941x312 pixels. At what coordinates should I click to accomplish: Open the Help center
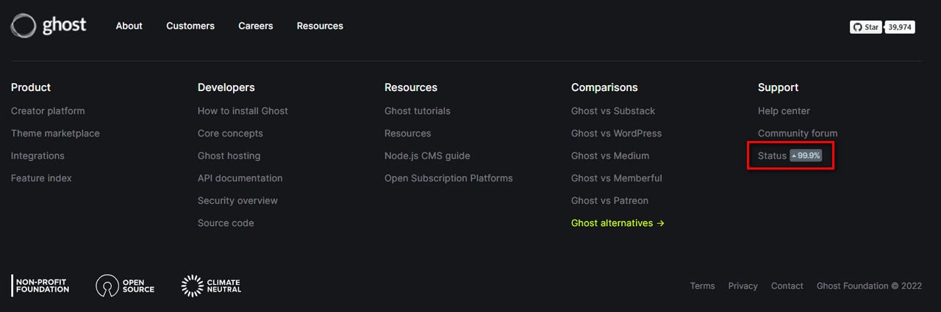(x=784, y=111)
